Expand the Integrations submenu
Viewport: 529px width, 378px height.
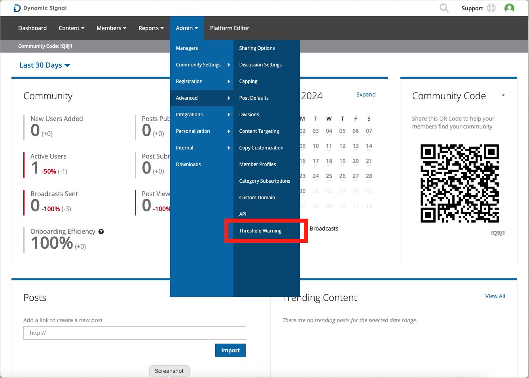pyautogui.click(x=202, y=115)
